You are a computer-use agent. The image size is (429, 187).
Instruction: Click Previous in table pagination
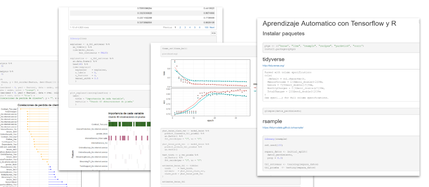click(167, 27)
